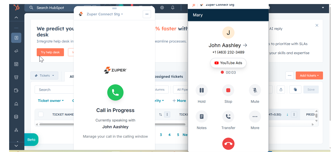
Task: Open Tickets object dropdown
Action: (44, 75)
